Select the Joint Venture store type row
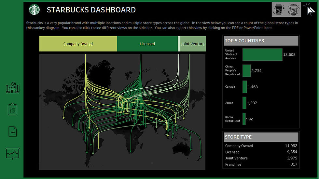This screenshot has height=179, width=319. pos(261,158)
